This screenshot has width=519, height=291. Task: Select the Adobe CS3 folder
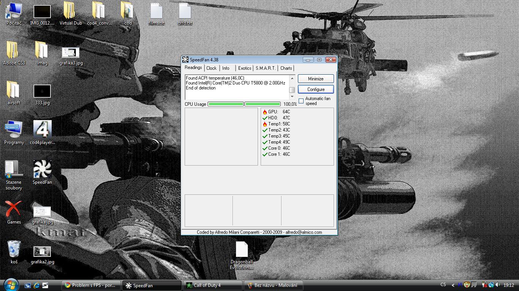(x=14, y=53)
